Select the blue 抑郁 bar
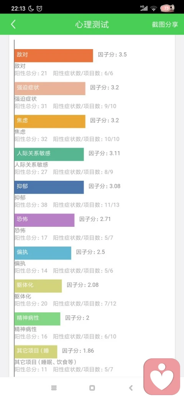Image resolution: width=184 pixels, height=399 pixels. (49, 187)
